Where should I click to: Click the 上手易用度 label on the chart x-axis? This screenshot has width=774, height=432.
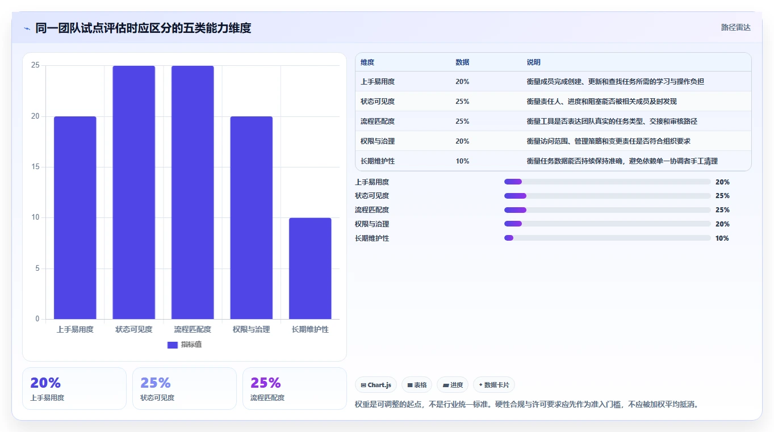point(75,329)
